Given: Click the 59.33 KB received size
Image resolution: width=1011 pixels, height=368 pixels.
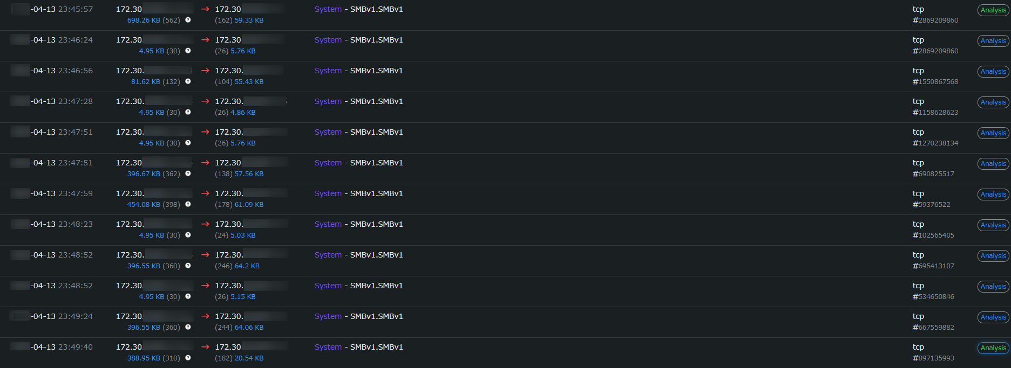Looking at the screenshot, I should 249,20.
